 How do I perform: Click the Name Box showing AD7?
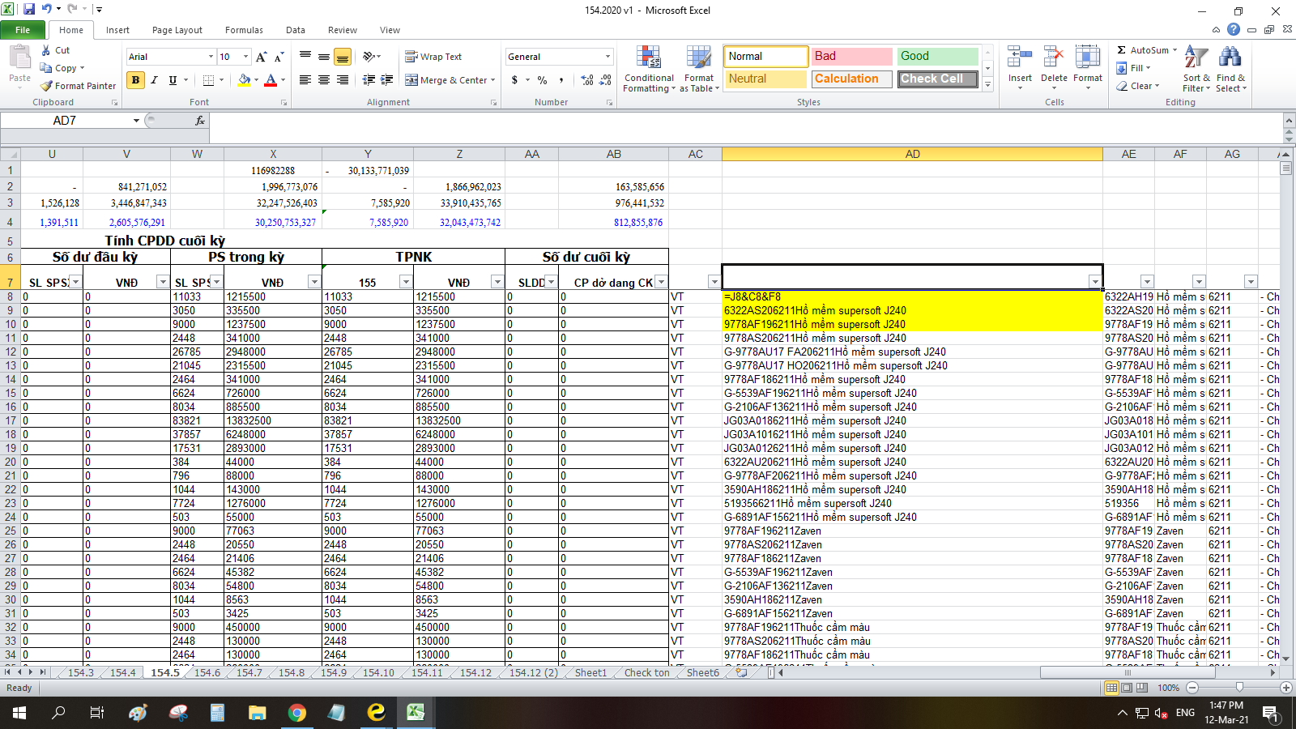[x=65, y=121]
